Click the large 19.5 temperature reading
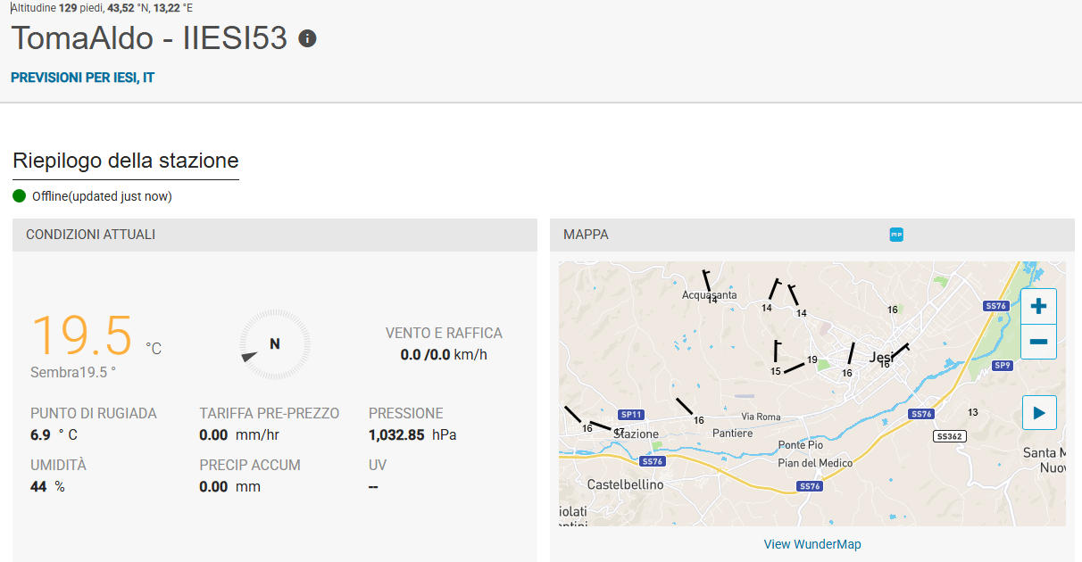The width and height of the screenshot is (1082, 562). (82, 335)
